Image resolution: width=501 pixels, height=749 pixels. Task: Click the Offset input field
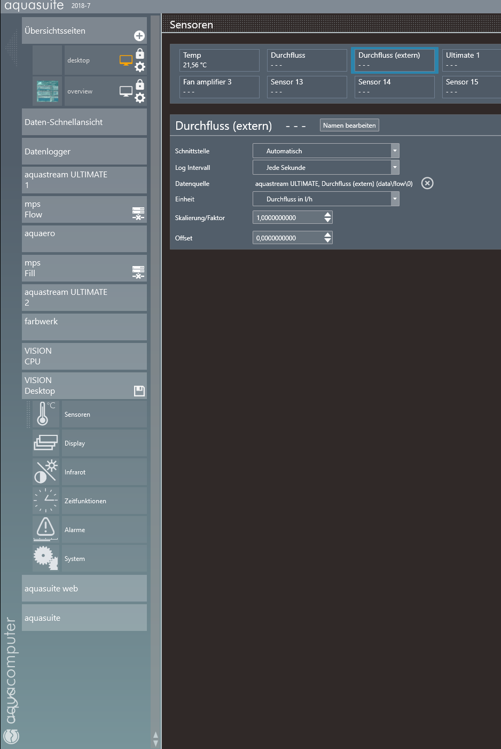pyautogui.click(x=288, y=238)
